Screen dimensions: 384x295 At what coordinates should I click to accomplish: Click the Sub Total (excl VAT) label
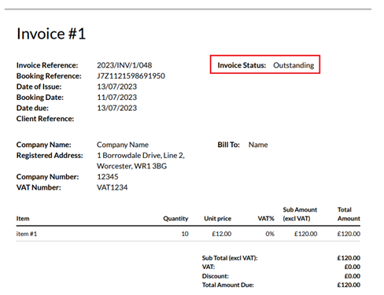230,258
